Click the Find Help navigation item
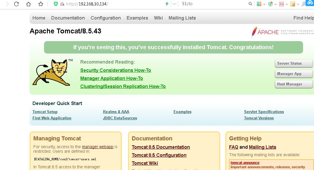Viewport: 314px width, 170px height. [x=304, y=18]
